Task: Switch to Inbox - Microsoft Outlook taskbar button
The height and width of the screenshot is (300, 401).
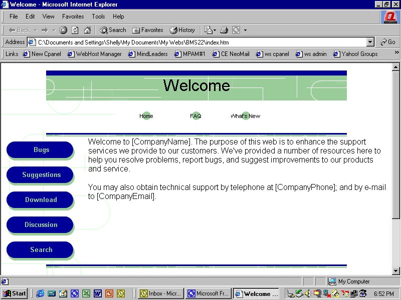Action: click(x=161, y=293)
